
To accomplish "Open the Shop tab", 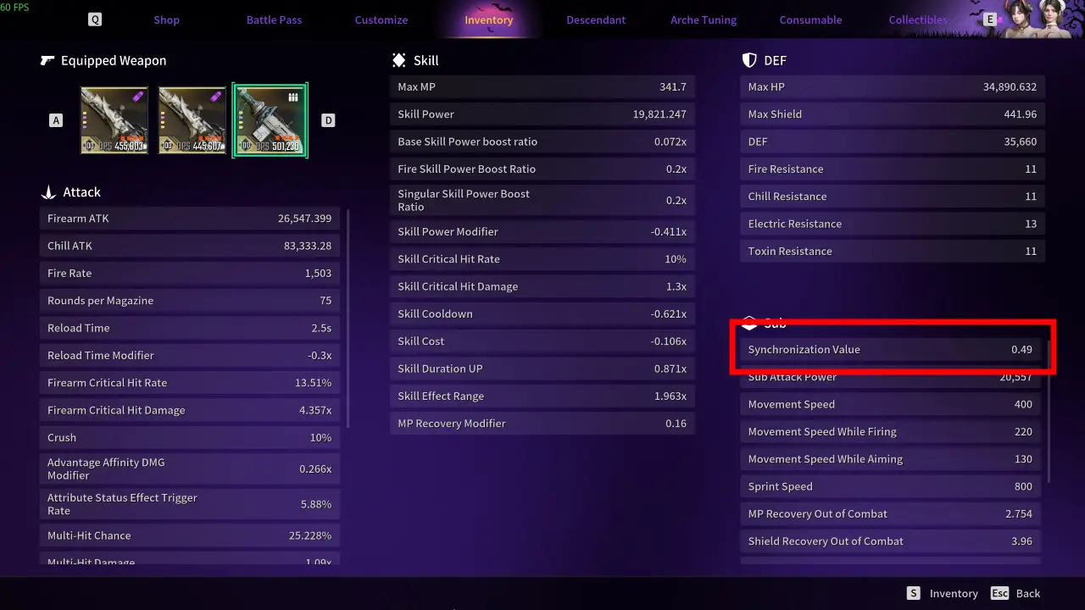I will click(166, 19).
